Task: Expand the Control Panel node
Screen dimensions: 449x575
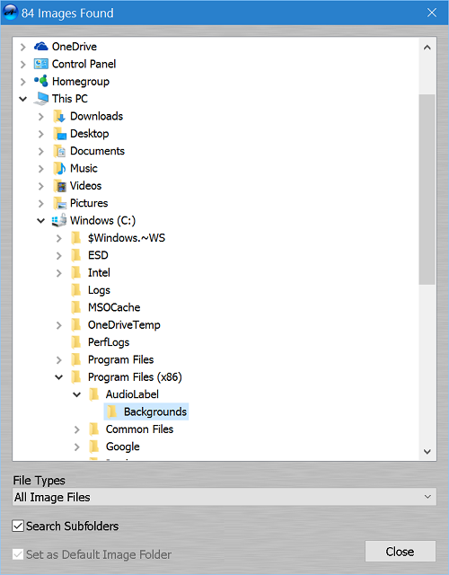Action: point(23,65)
